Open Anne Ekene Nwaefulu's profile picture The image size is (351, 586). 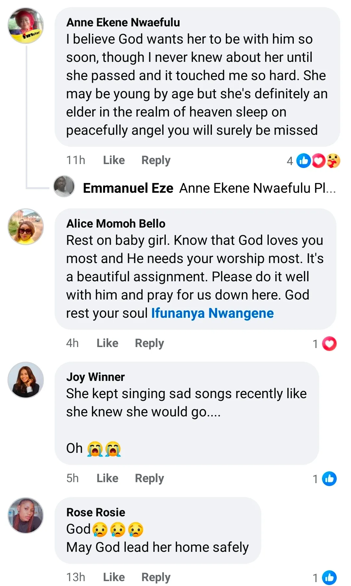[26, 26]
